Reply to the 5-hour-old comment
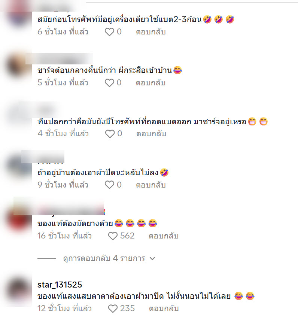 (151, 83)
